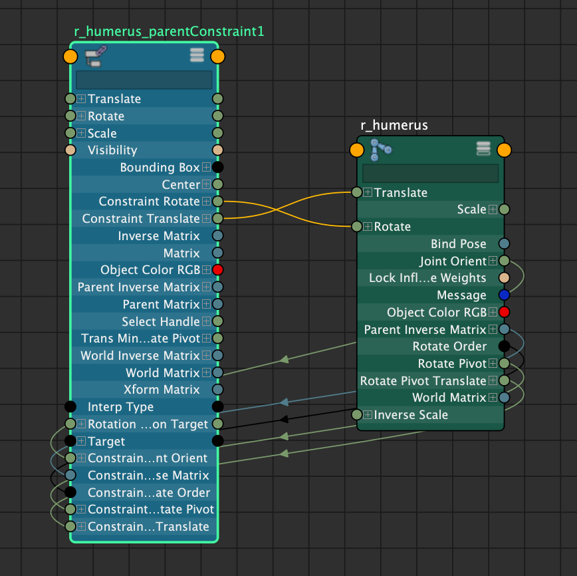Click red Object Color RGB port on constraint node
577x576 pixels.
217,270
